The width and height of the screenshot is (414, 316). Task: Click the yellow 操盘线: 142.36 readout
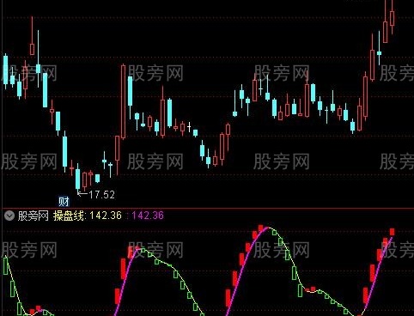[88, 216]
